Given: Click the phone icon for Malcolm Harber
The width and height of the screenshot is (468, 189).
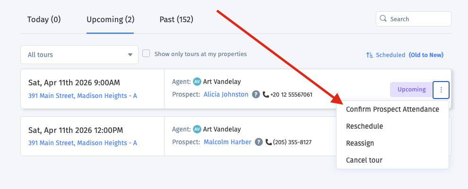Looking at the screenshot, I should point(269,142).
